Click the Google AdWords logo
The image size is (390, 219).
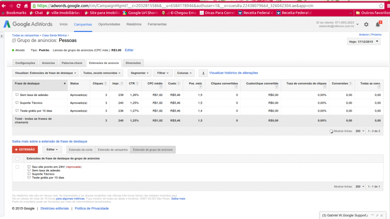(x=28, y=24)
